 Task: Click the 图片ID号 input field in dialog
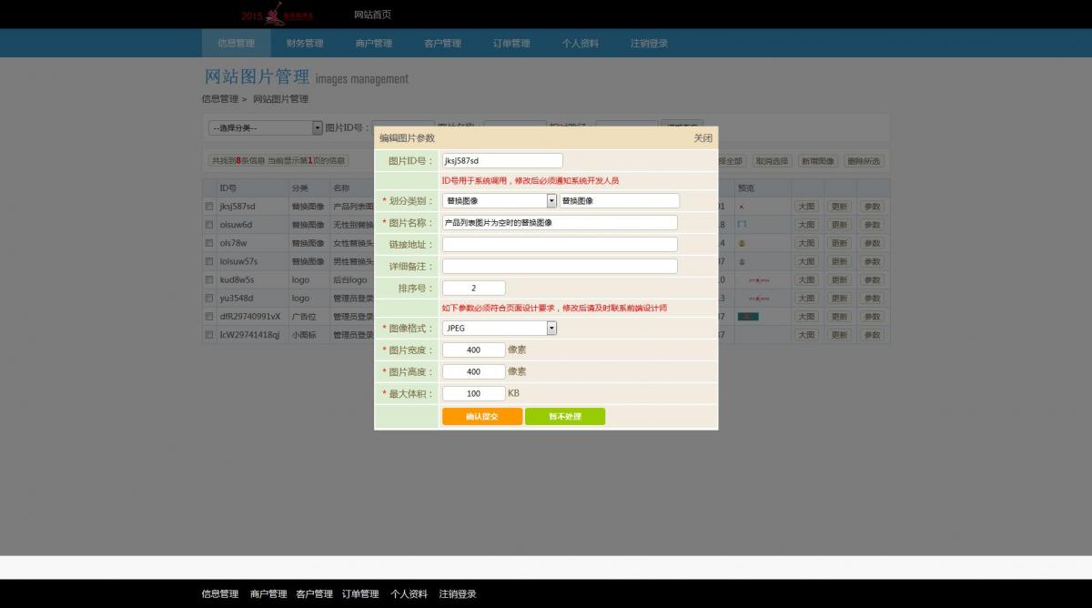point(502,160)
